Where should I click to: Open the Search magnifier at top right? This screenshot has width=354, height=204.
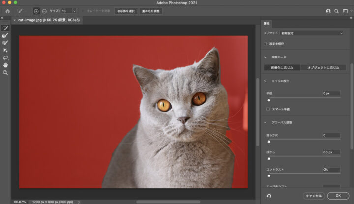pos(337,11)
